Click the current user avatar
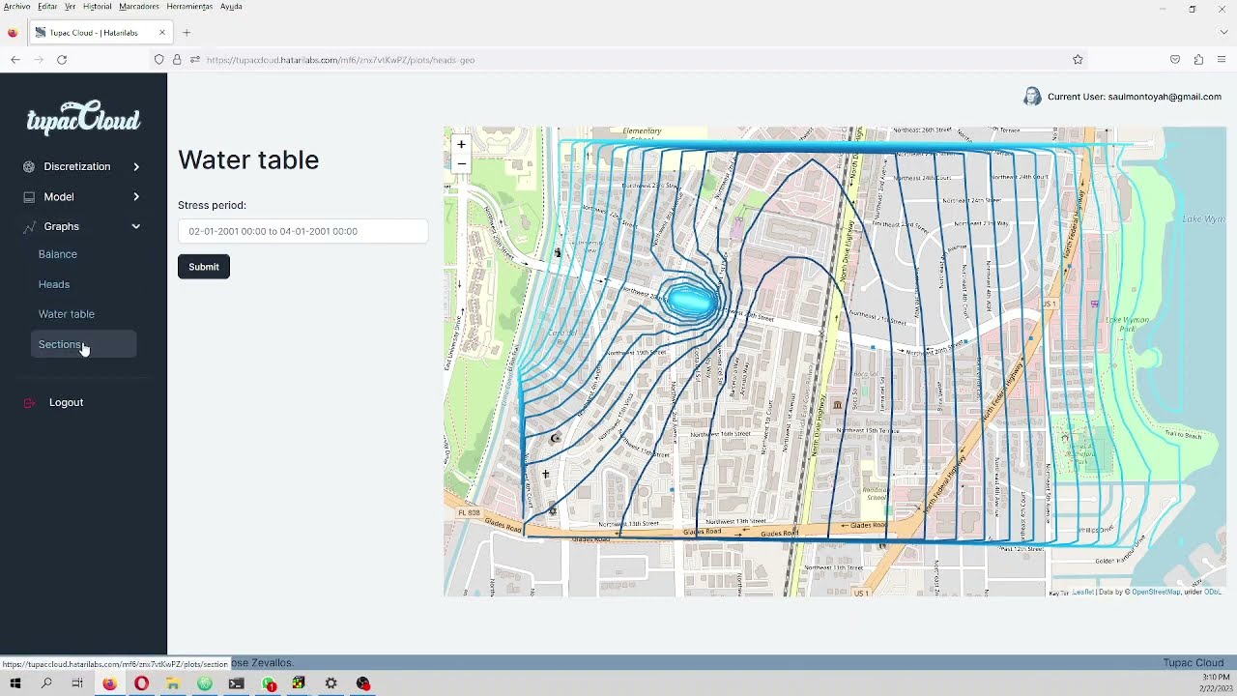 pyautogui.click(x=1032, y=97)
